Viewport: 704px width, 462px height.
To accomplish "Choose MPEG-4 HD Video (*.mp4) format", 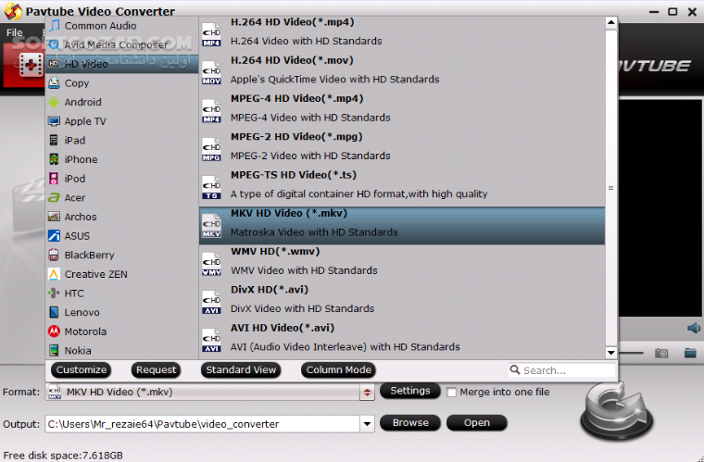I will click(x=402, y=108).
